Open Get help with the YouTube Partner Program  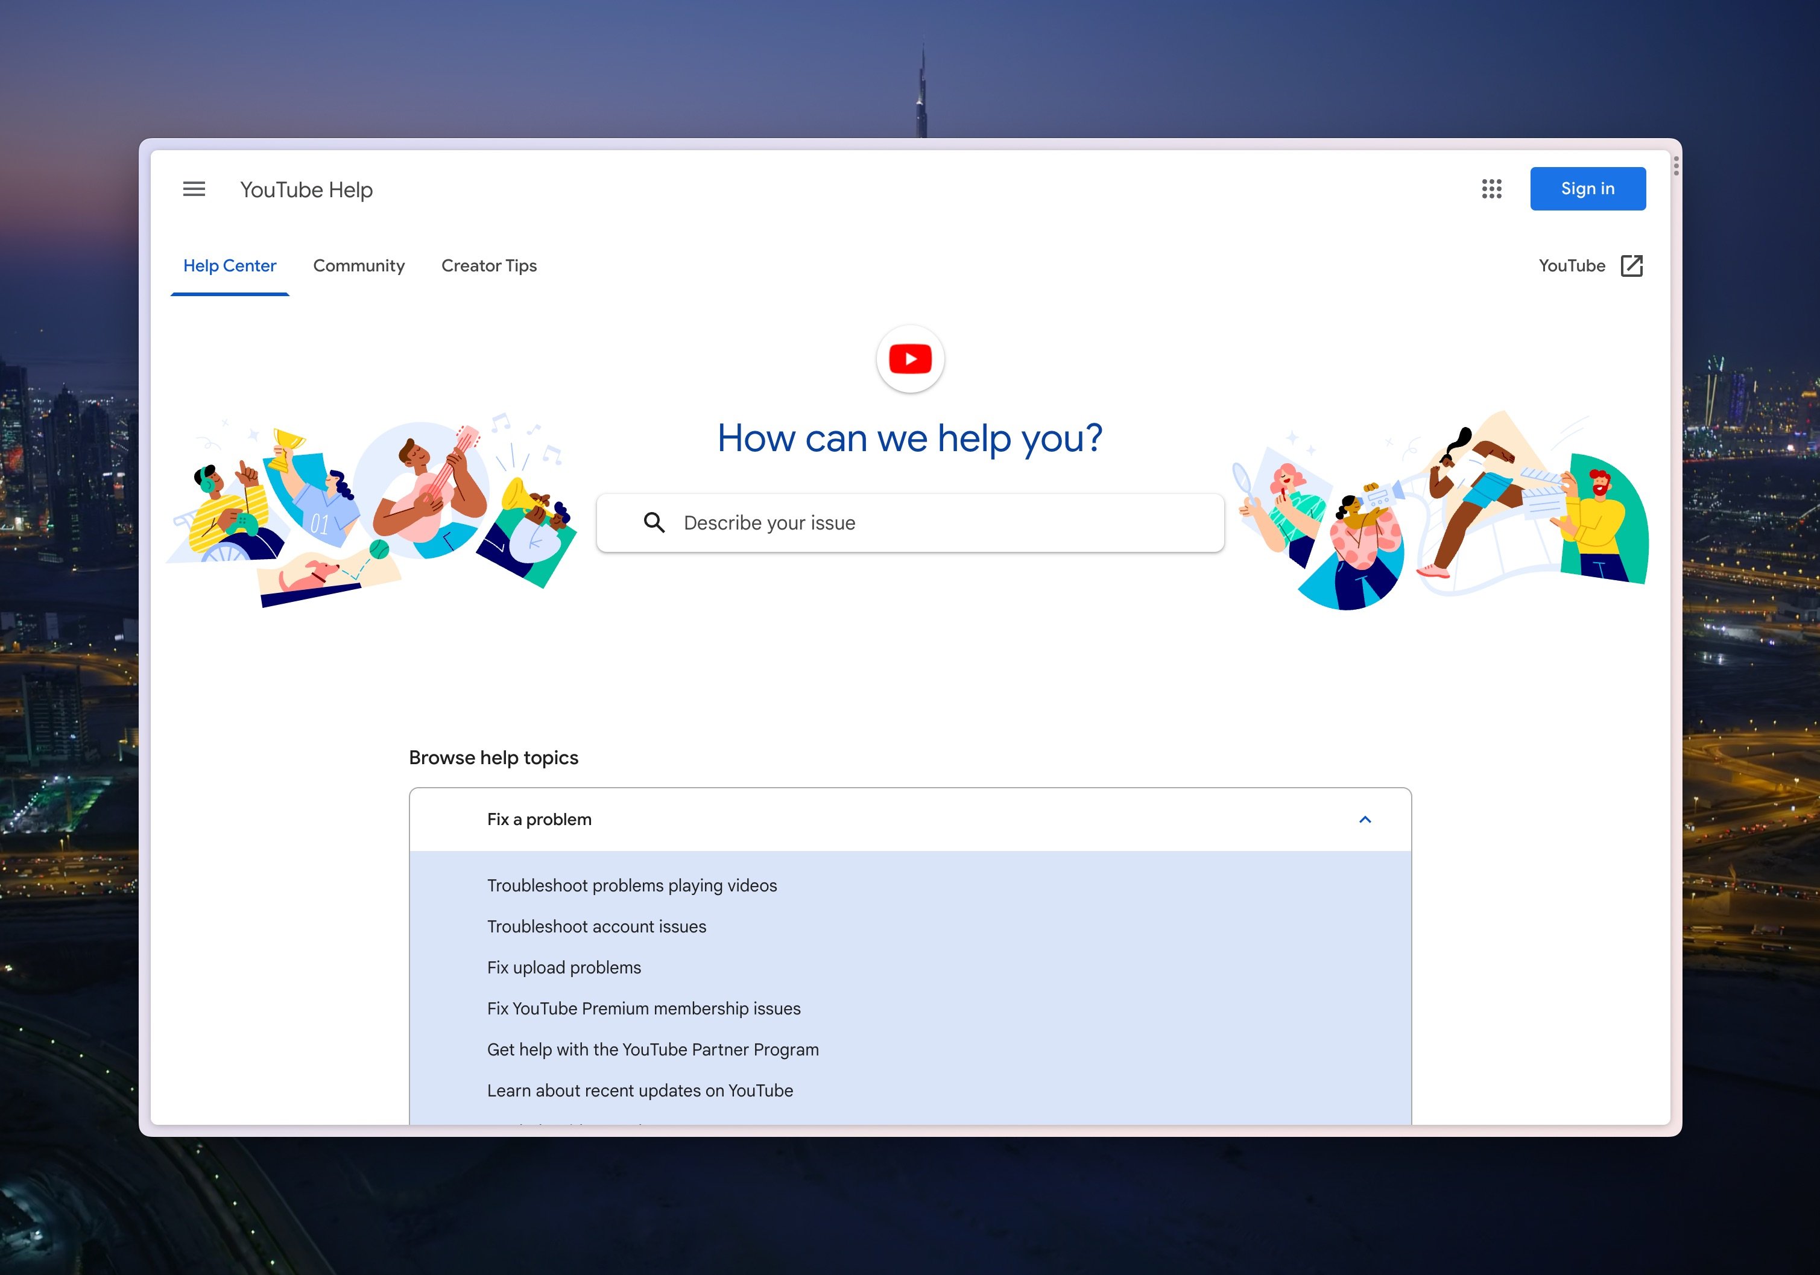652,1049
